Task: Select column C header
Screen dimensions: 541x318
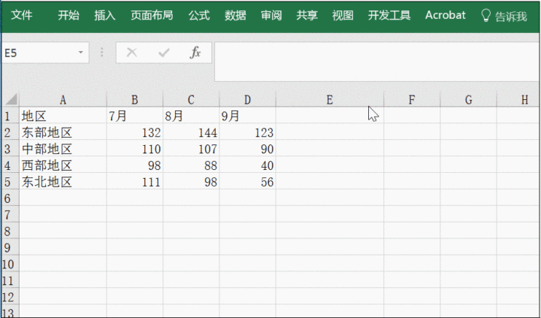Action: point(191,100)
